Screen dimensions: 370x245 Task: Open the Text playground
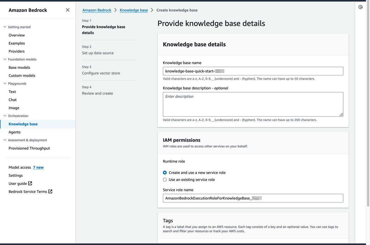click(x=12, y=92)
